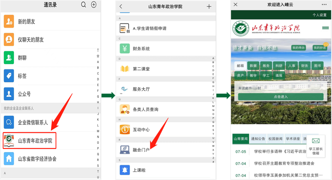Open A.学生请销假申请 leave form icon

tap(125, 28)
